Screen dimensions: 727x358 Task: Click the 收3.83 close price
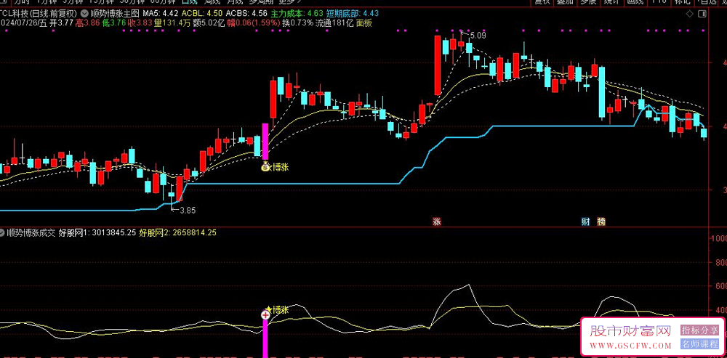point(140,23)
